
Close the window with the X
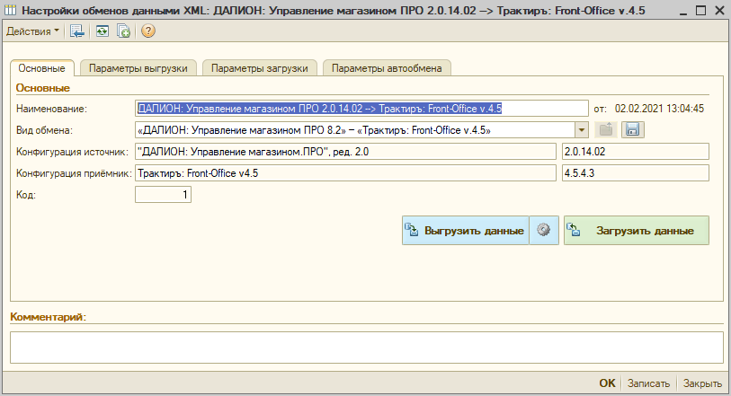pos(719,10)
